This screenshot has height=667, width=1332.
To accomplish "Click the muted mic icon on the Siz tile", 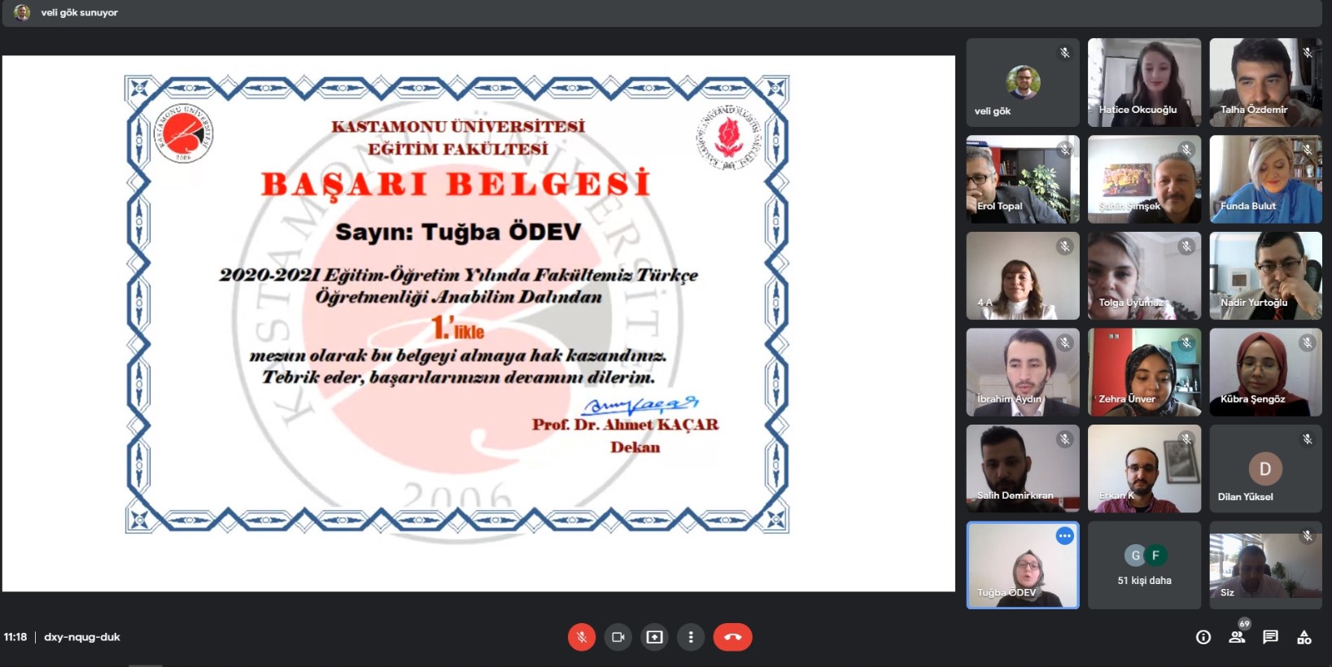I will click(x=1307, y=536).
